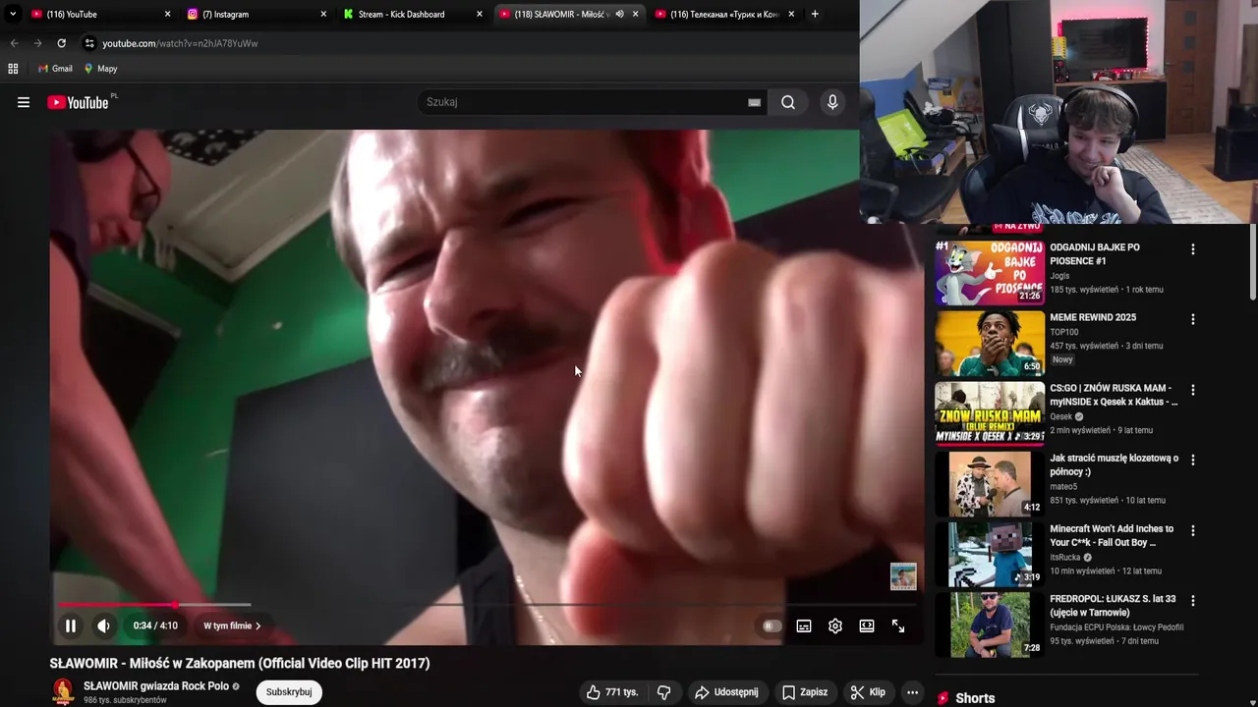Click the TOP100 channel name
Image resolution: width=1258 pixels, height=707 pixels.
click(x=1064, y=332)
